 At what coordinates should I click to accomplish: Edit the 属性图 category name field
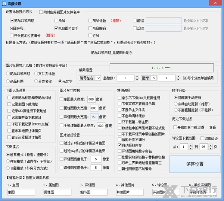coord(57,192)
